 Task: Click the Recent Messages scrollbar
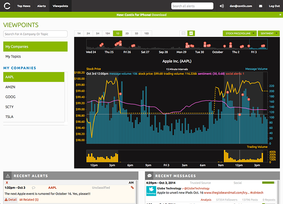278,192
